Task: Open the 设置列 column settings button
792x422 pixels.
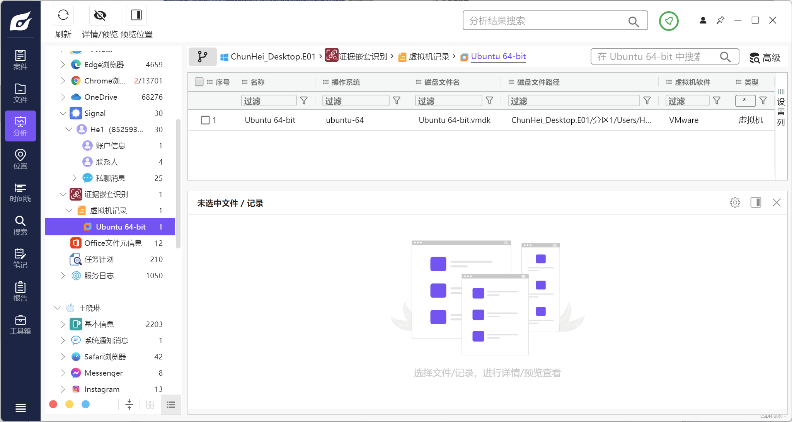Action: (x=781, y=108)
